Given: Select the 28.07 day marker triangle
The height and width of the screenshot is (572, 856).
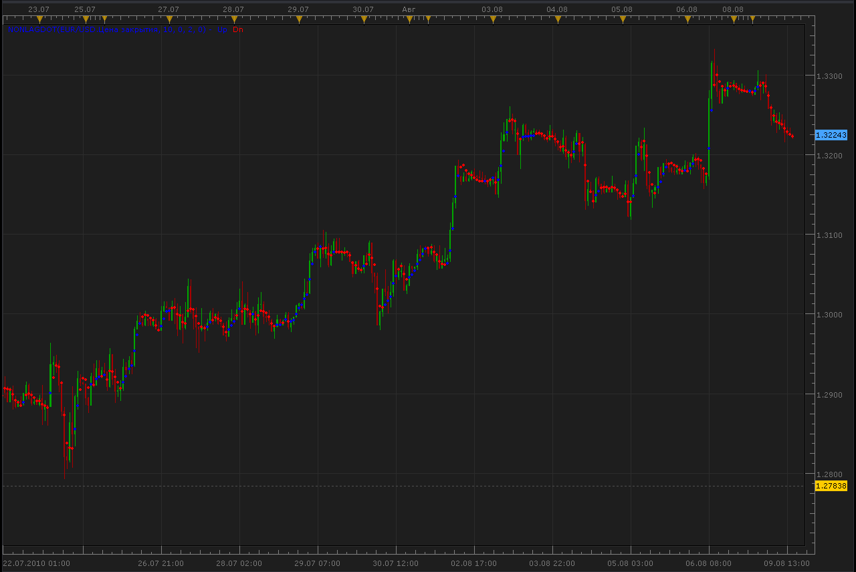Looking at the screenshot, I should pyautogui.click(x=234, y=19).
